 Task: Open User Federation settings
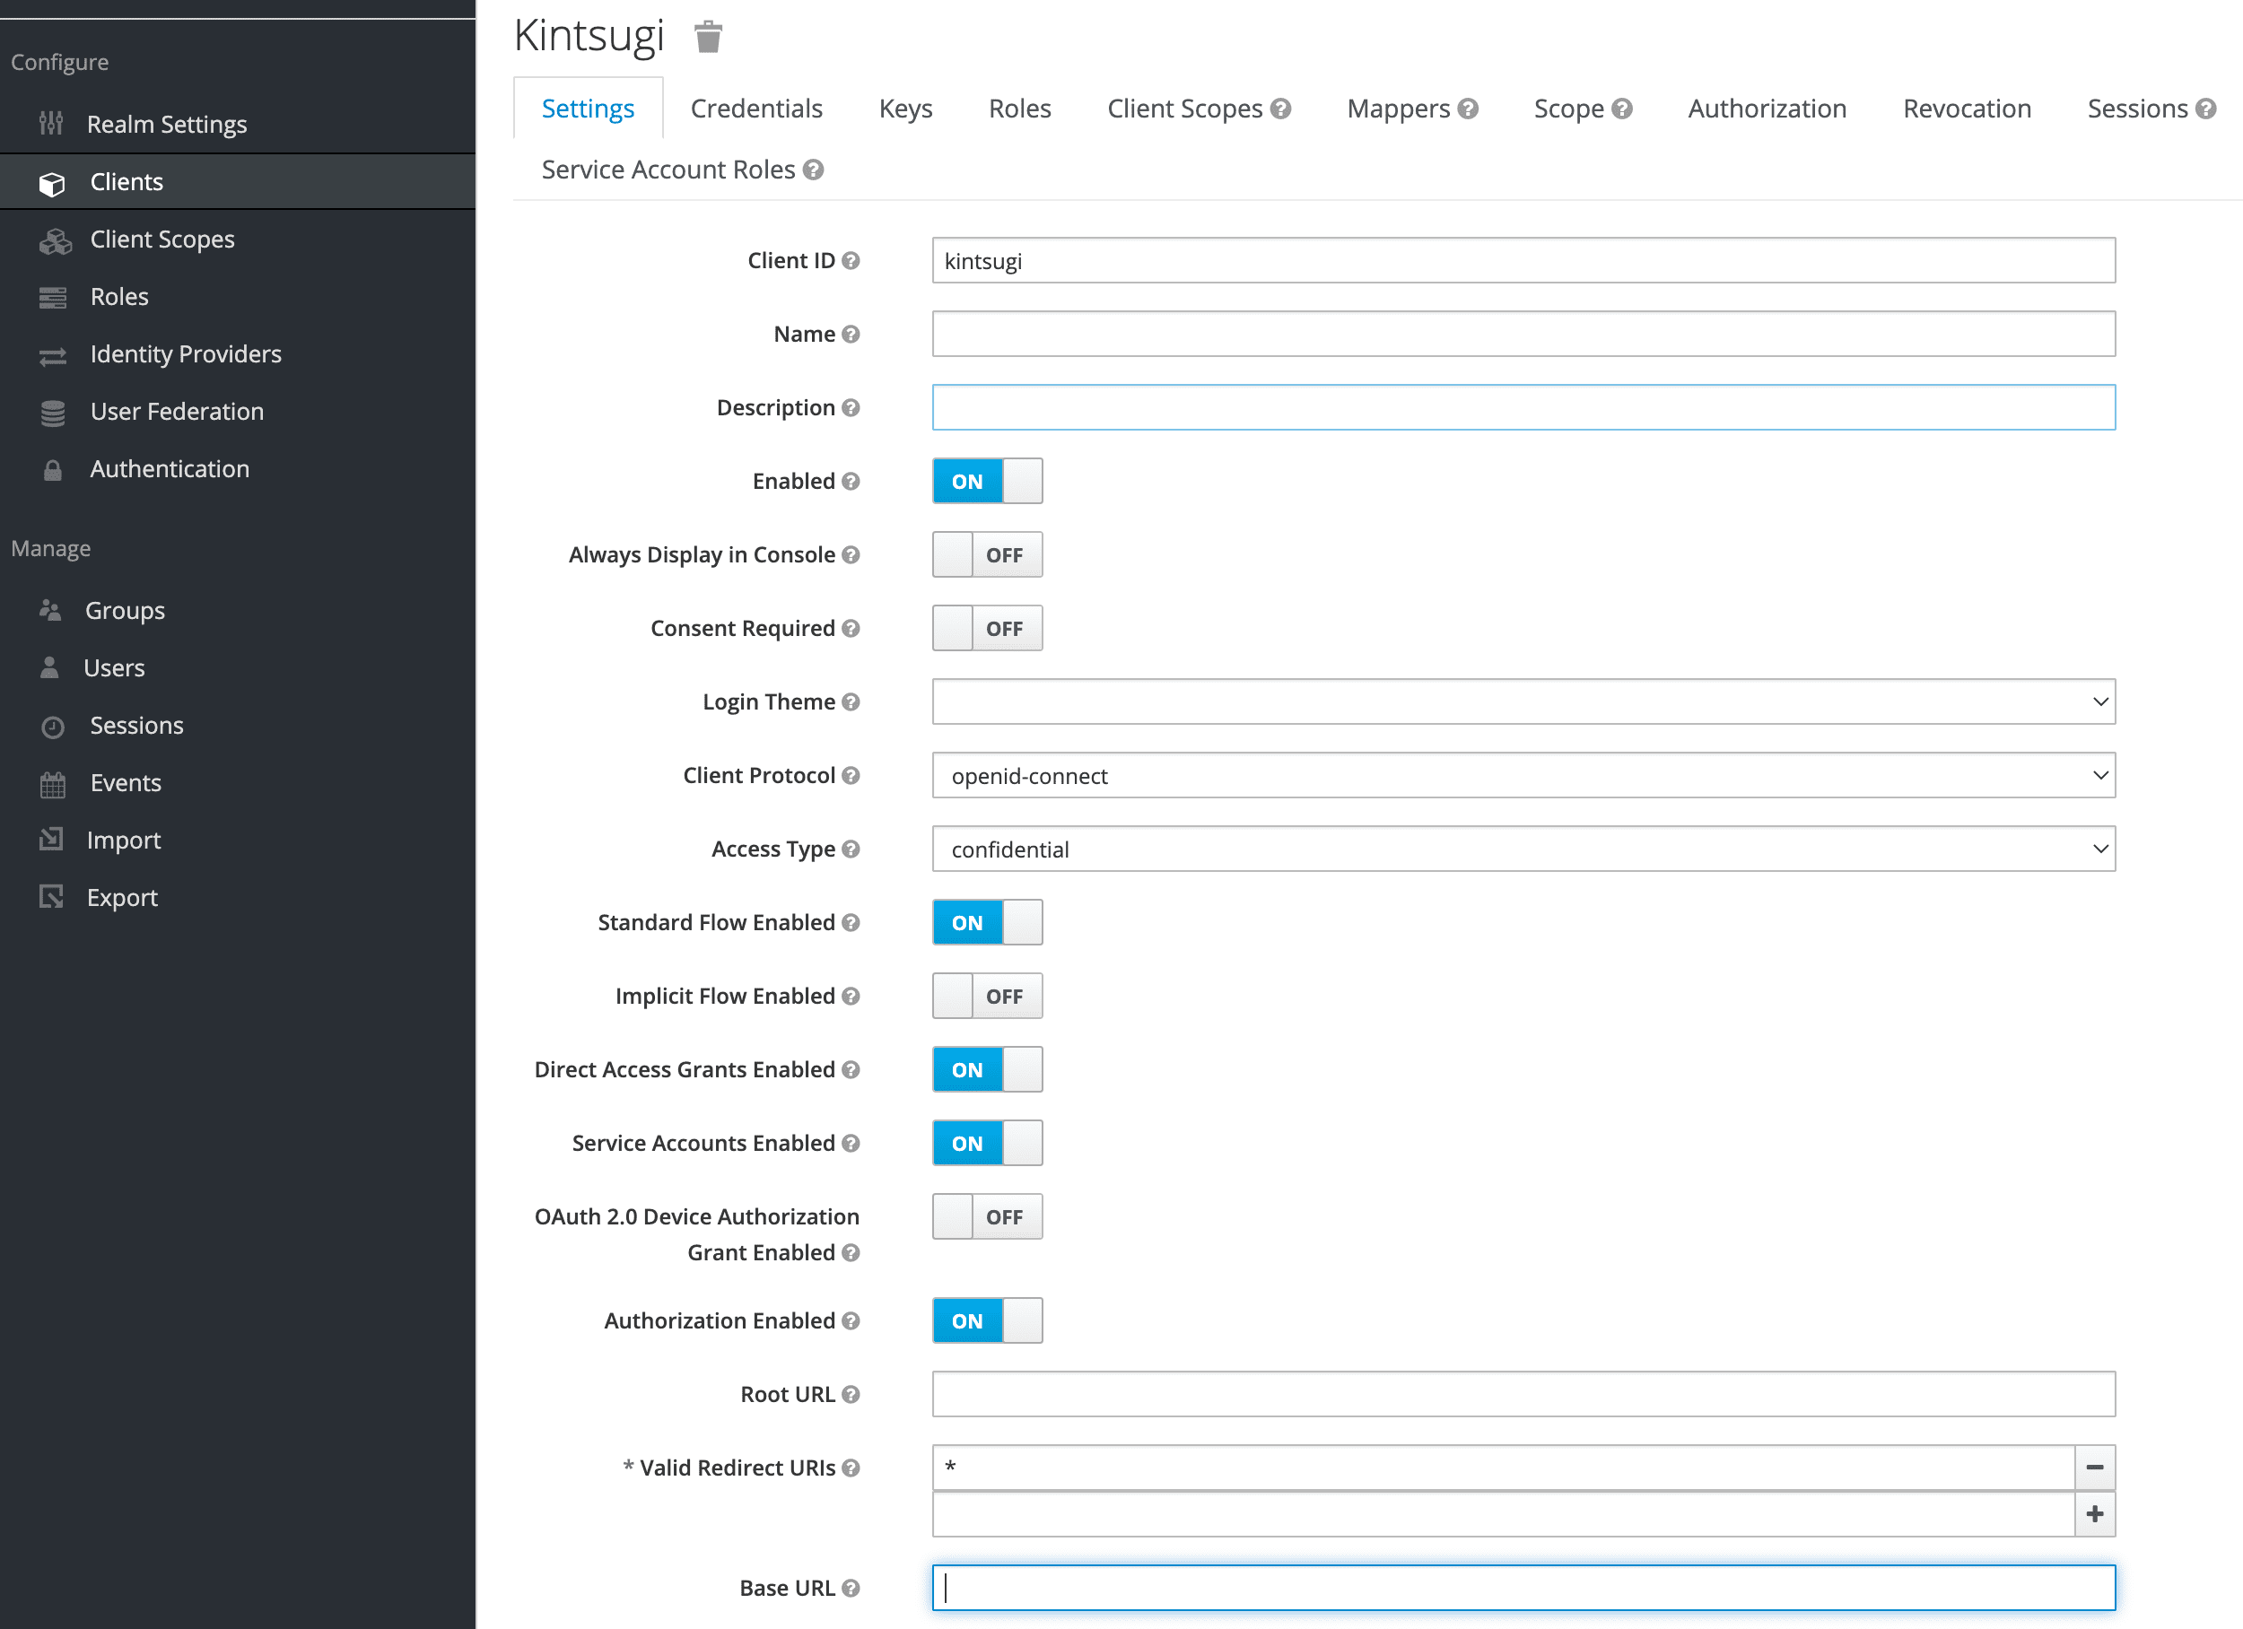176,411
